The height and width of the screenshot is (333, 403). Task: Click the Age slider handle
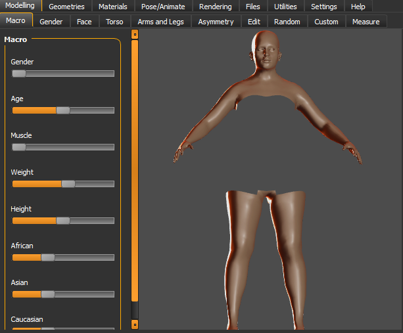(63, 110)
